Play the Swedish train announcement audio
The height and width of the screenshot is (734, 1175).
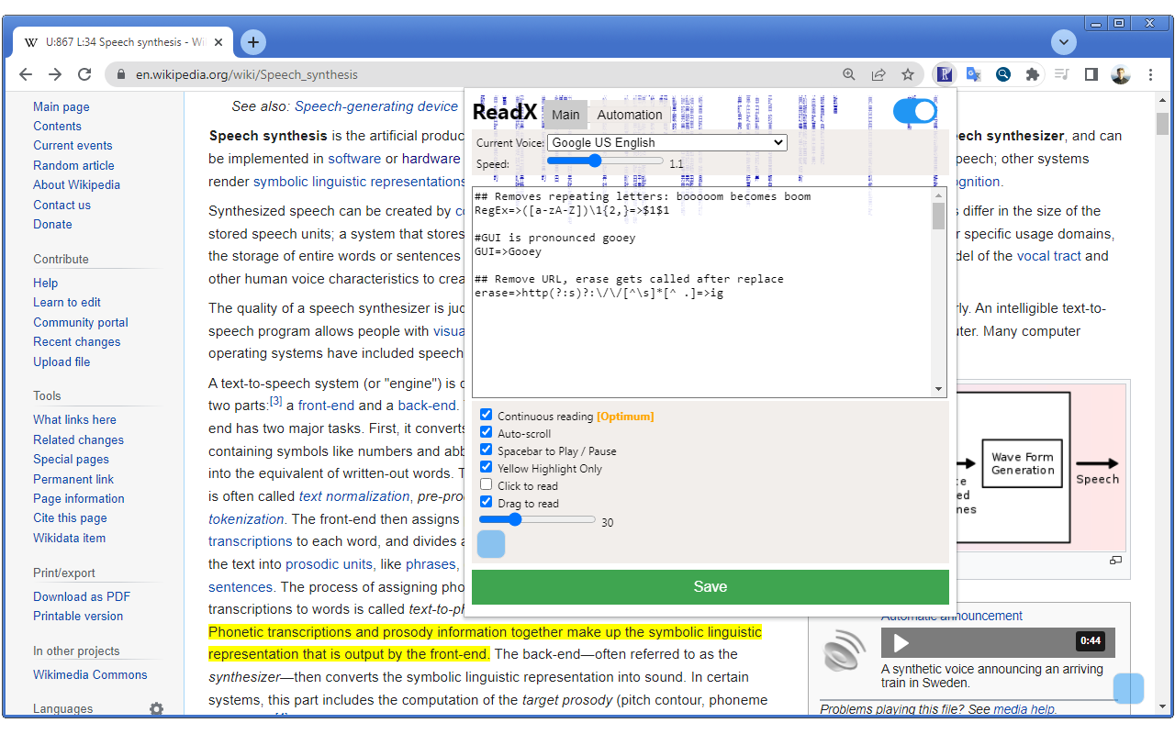900,643
